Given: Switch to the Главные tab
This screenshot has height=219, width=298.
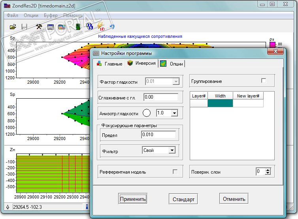Looking at the screenshot, I should (x=109, y=64).
